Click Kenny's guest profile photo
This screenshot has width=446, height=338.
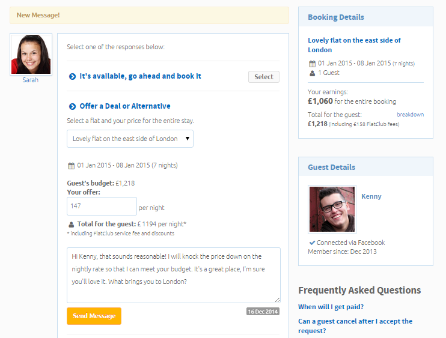point(332,209)
